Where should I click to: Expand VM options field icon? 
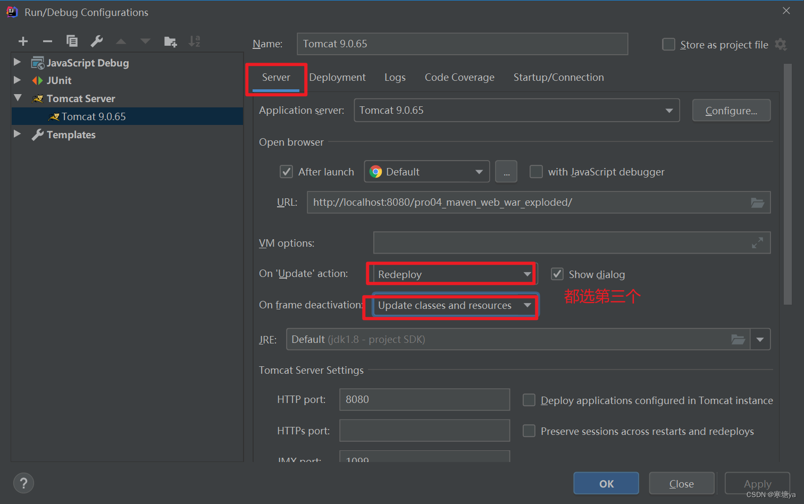coord(757,243)
